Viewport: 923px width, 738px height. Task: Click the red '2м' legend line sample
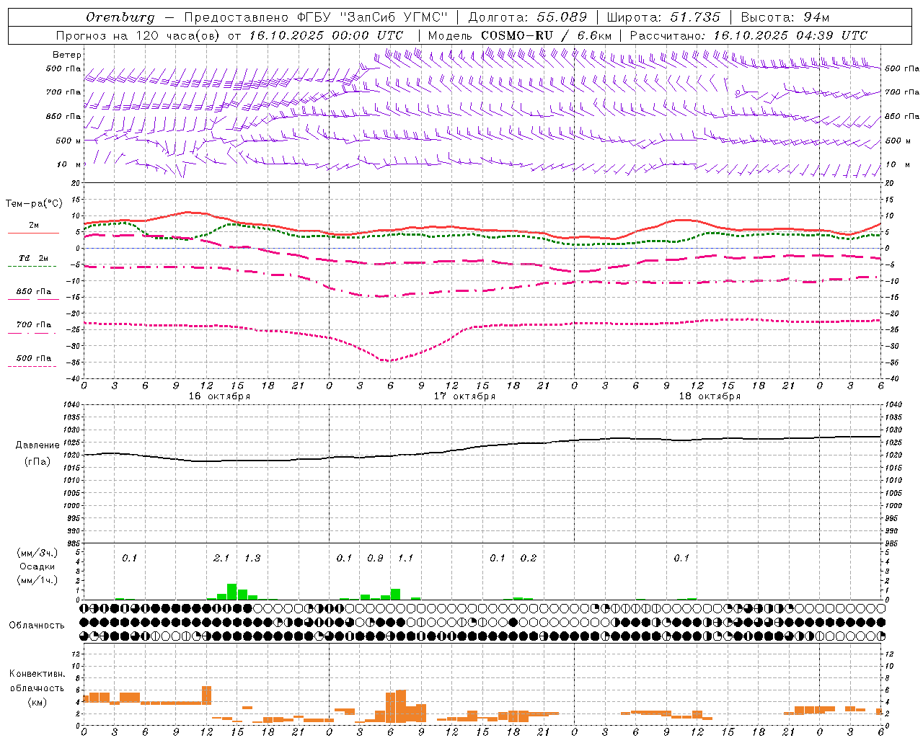[x=33, y=233]
